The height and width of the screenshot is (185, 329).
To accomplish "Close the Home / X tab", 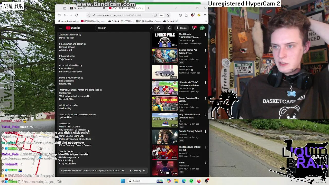I will [104, 8].
